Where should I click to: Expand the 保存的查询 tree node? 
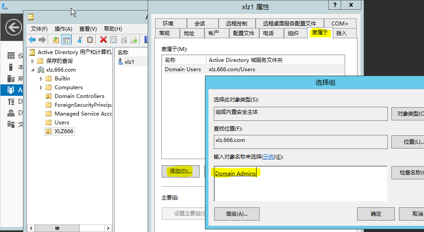click(x=33, y=61)
